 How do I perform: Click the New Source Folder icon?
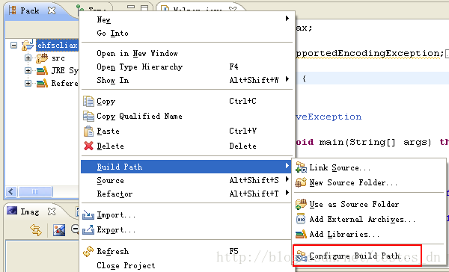pyautogui.click(x=301, y=182)
